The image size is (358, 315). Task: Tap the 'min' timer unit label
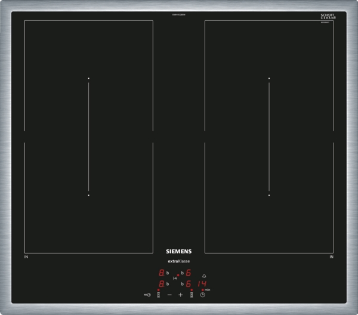tap(207, 290)
